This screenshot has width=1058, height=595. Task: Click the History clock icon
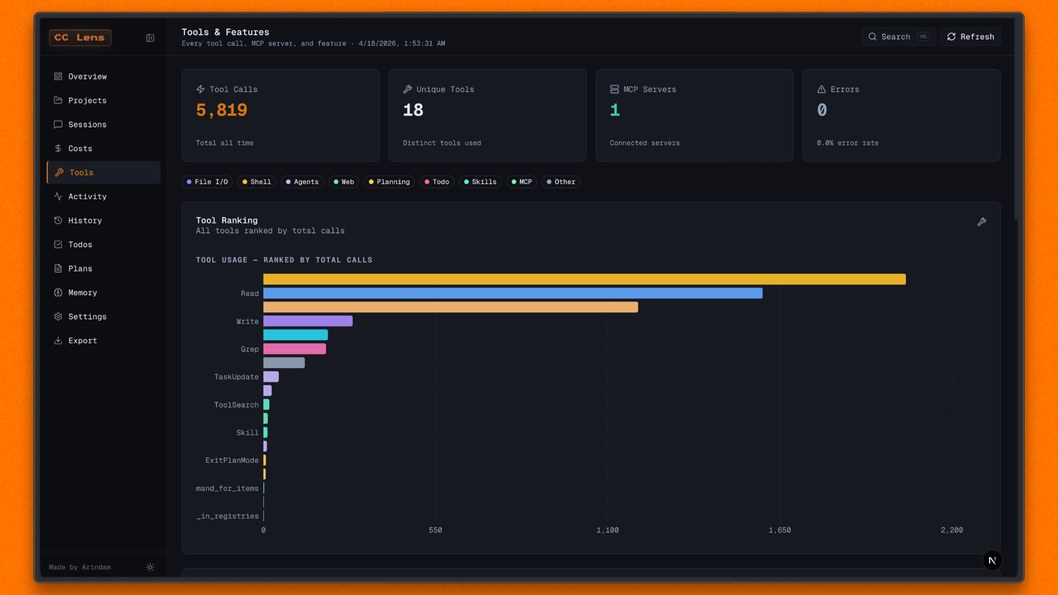58,220
